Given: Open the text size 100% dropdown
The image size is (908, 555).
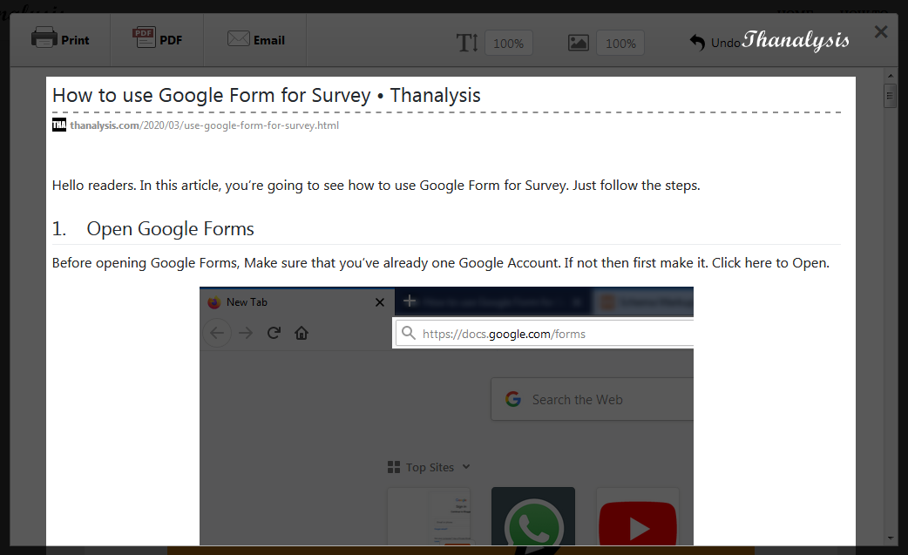Looking at the screenshot, I should 508,44.
